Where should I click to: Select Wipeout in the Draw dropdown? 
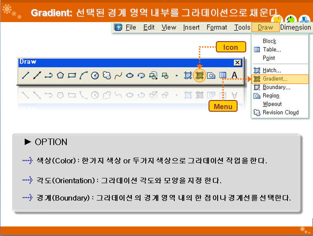[272, 104]
